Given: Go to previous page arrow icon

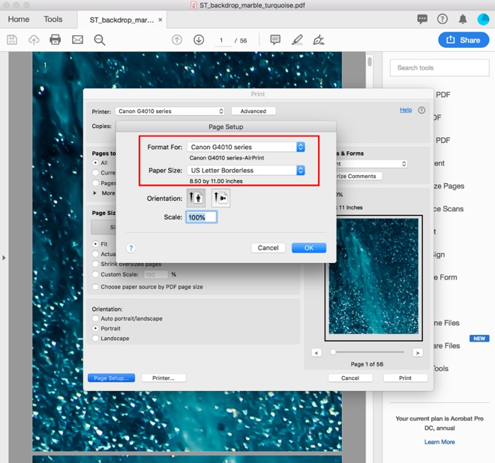Looking at the screenshot, I should pos(177,40).
